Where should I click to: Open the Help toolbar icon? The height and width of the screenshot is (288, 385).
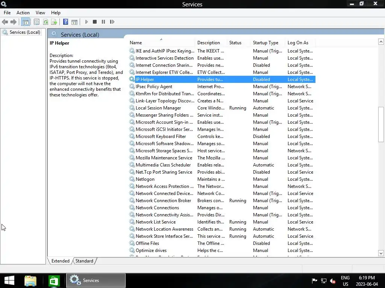point(65,22)
